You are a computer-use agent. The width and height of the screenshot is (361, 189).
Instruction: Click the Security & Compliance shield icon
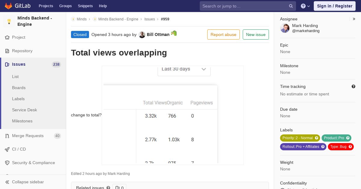coord(7,163)
